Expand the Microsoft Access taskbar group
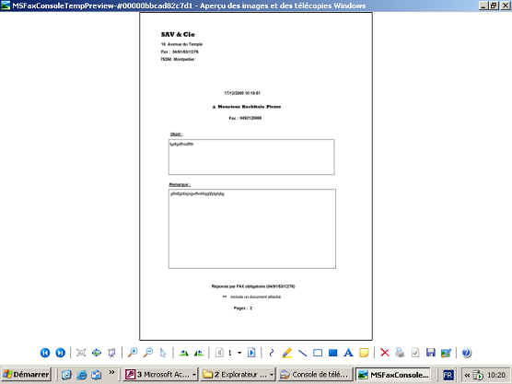This screenshot has width=512, height=384. 194,375
